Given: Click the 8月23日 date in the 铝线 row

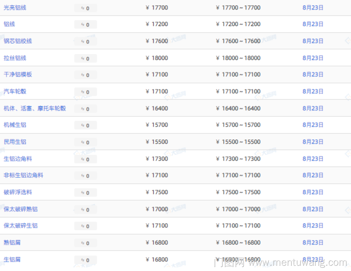Looking at the screenshot, I should point(313,24).
